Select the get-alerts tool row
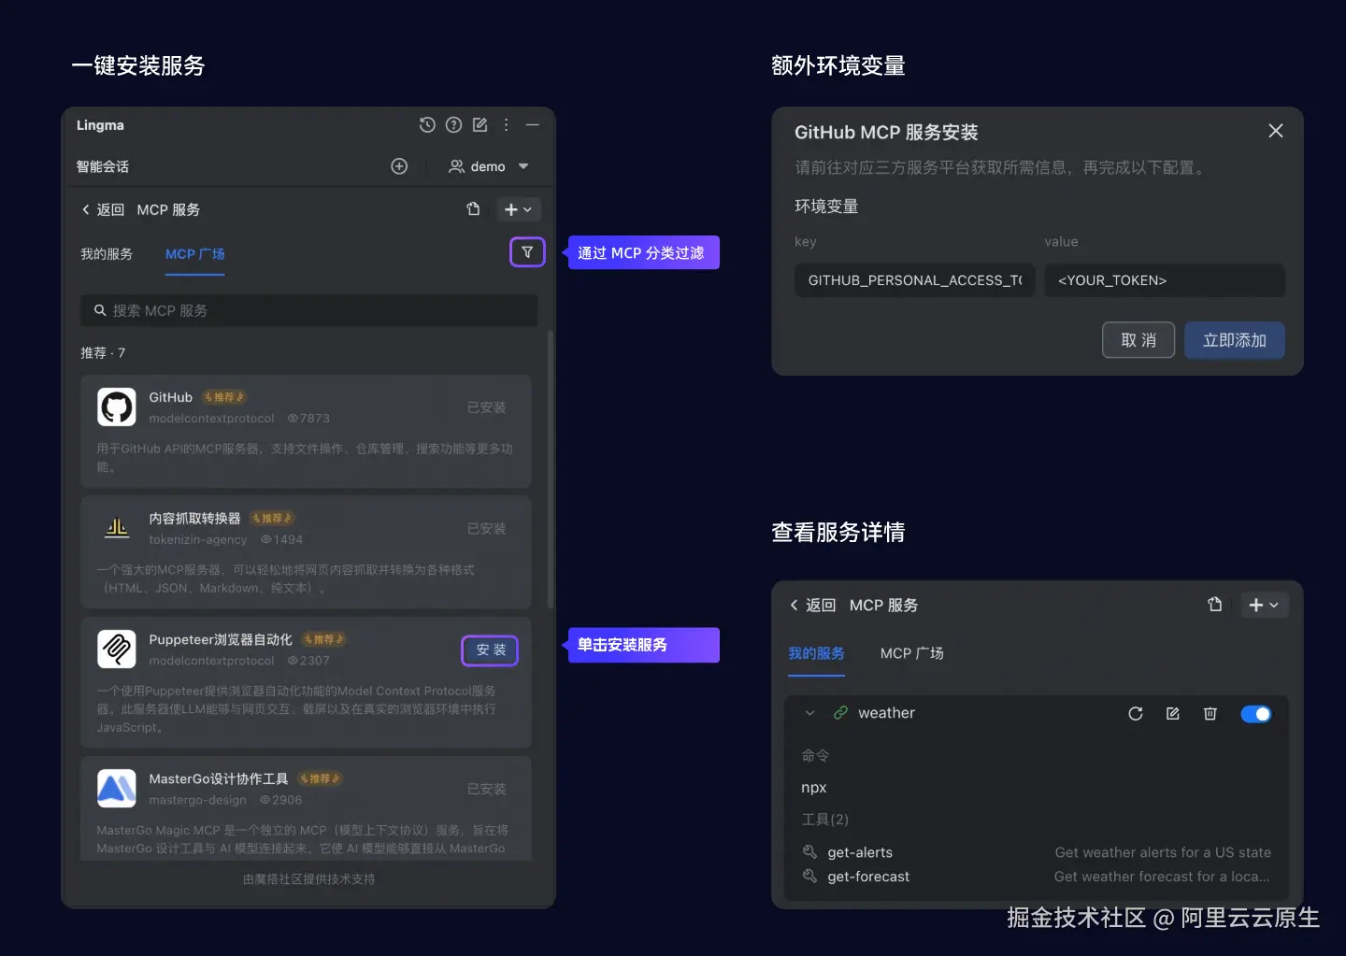This screenshot has height=956, width=1346. point(1037,852)
